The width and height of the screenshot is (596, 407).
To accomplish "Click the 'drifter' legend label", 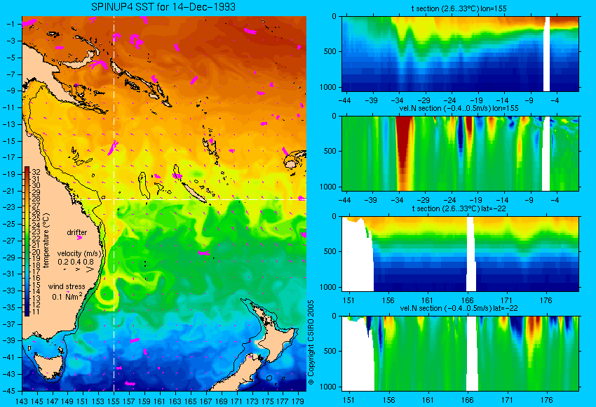I will (x=77, y=232).
